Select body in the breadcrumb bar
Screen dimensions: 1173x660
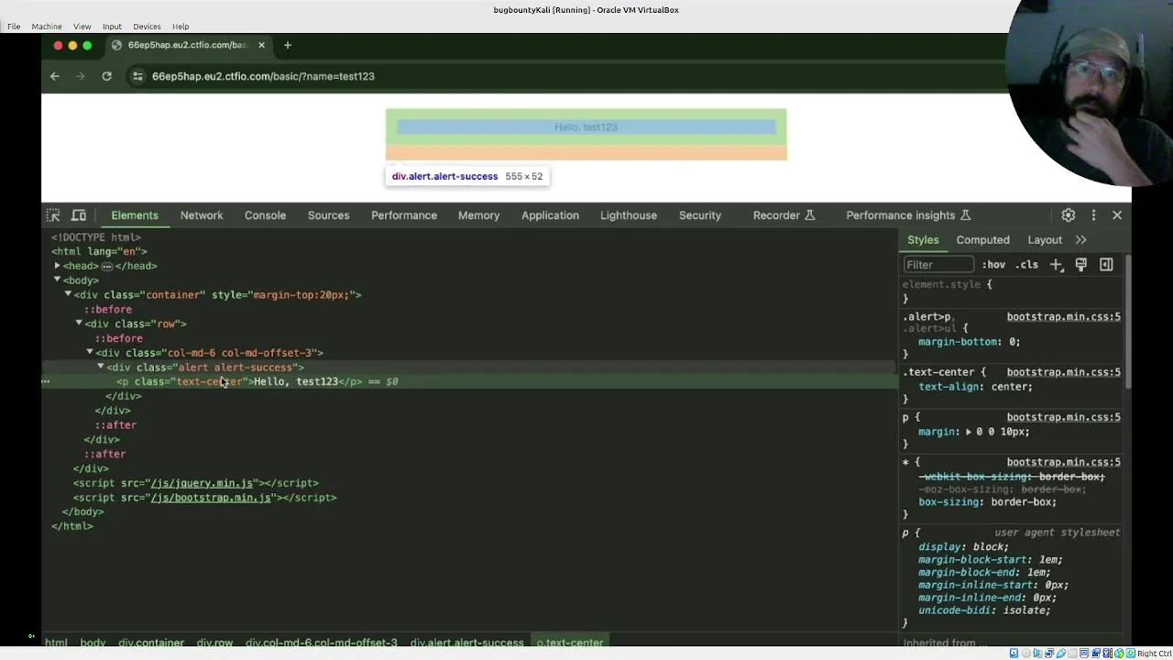point(93,643)
